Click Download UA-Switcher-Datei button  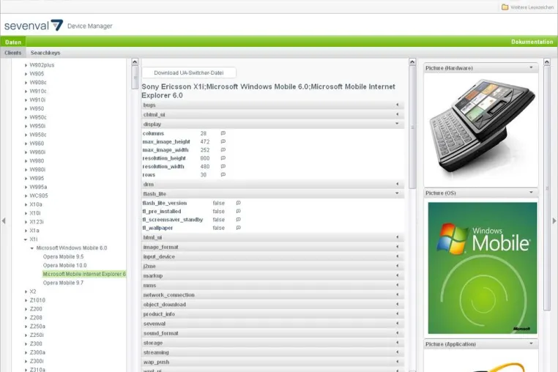tap(189, 72)
